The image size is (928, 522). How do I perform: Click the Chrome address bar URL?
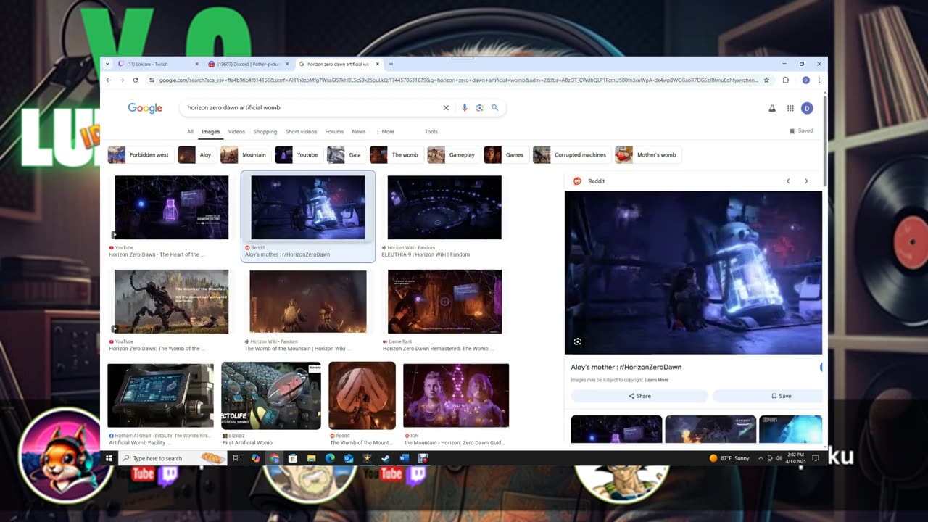click(x=458, y=80)
